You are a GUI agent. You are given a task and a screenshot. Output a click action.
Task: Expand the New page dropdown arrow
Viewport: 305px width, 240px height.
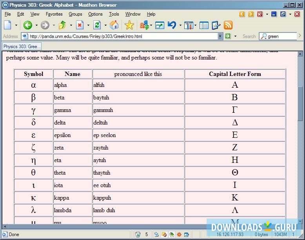click(16, 25)
